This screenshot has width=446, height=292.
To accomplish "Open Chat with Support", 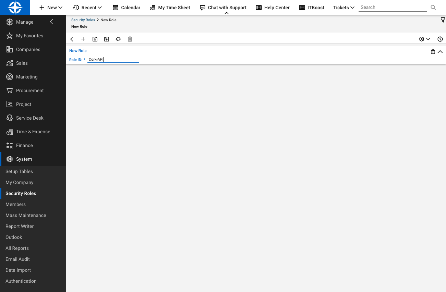I will (x=223, y=8).
